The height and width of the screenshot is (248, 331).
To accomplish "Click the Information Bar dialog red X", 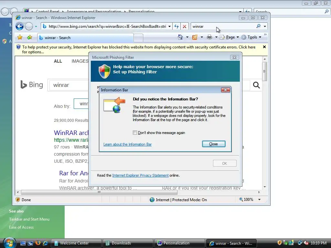I will tap(225, 90).
